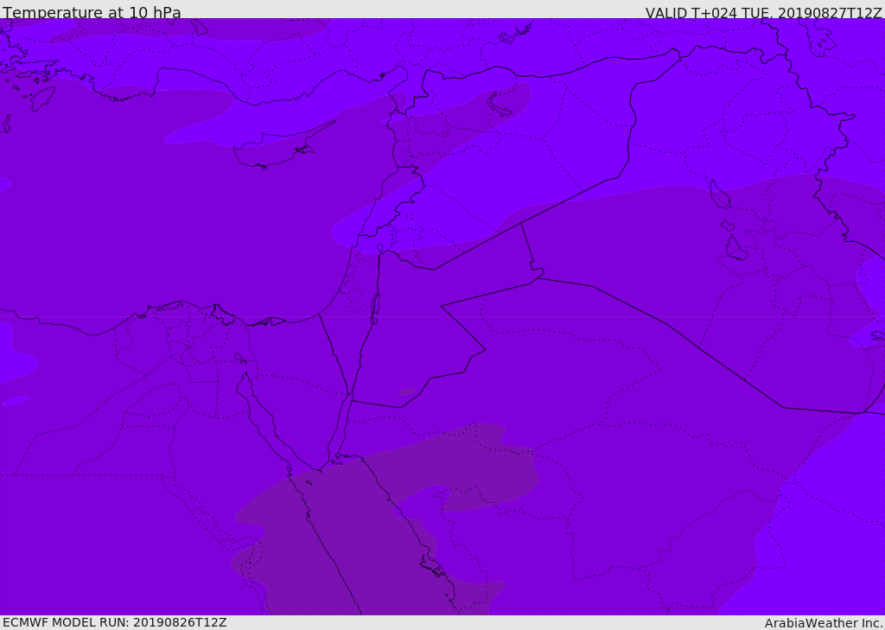Select the Rhodes island outline in the upper left
Image resolution: width=885 pixels, height=630 pixels.
click(x=42, y=98)
